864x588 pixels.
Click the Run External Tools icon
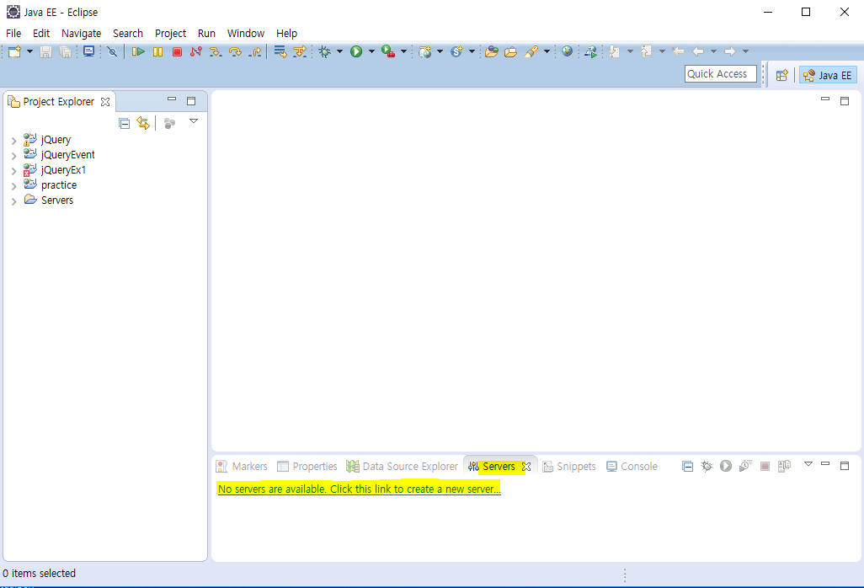388,51
